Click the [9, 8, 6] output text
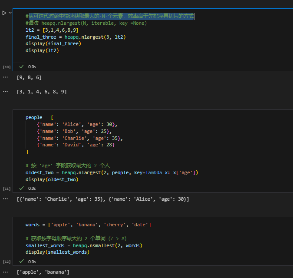Image resolution: width=293 pixels, height=278 pixels. coord(29,77)
